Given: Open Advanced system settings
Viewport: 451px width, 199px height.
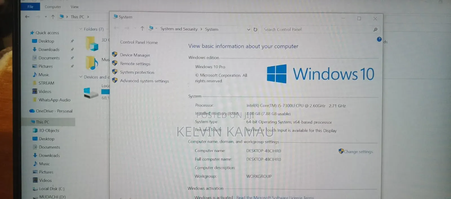Looking at the screenshot, I should pyautogui.click(x=144, y=81).
